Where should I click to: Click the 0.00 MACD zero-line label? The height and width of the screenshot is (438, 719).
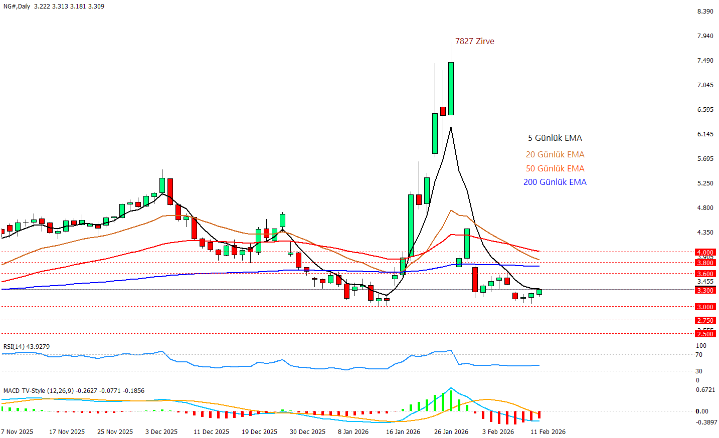coord(702,411)
